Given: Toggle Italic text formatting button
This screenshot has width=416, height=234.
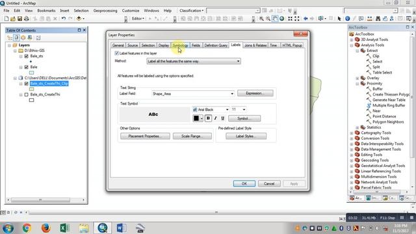Looking at the screenshot, I should click(215, 118).
